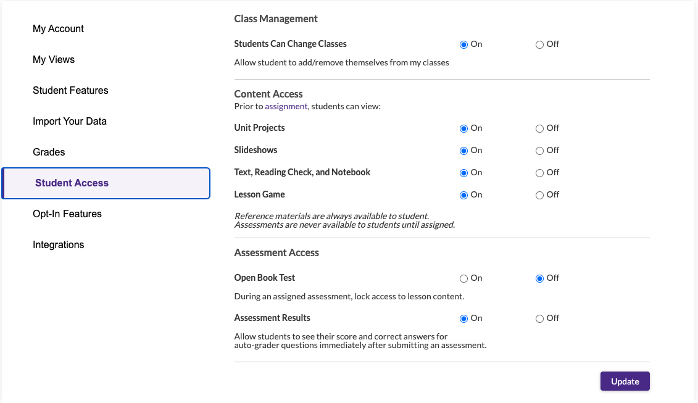The height and width of the screenshot is (403, 698).
Task: Disable Assessment Results visibility
Action: tap(538, 318)
